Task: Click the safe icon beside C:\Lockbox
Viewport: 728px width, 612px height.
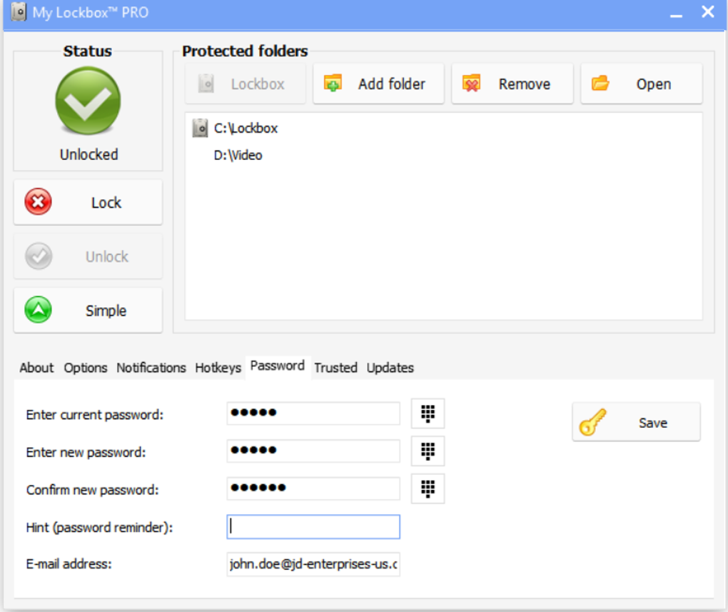Action: pos(200,129)
